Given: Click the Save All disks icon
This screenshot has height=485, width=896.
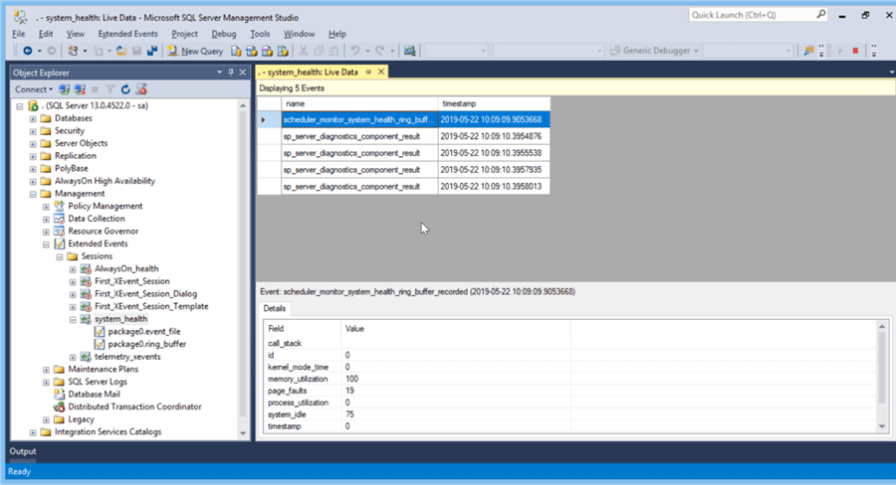Looking at the screenshot, I should point(152,51).
